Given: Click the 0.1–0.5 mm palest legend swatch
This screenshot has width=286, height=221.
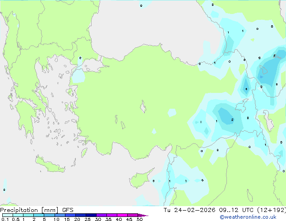Looking at the screenshot, I should (x=8, y=215).
